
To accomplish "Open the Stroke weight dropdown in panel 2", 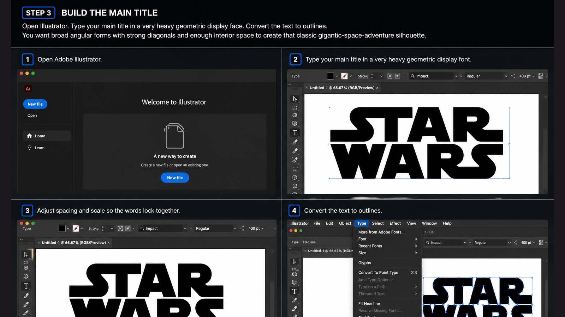I will 381,76.
